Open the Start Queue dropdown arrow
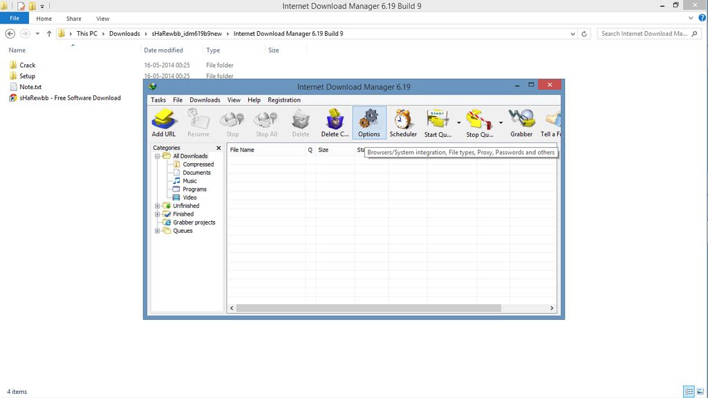Viewport: 708px width, 398px height. tap(459, 123)
